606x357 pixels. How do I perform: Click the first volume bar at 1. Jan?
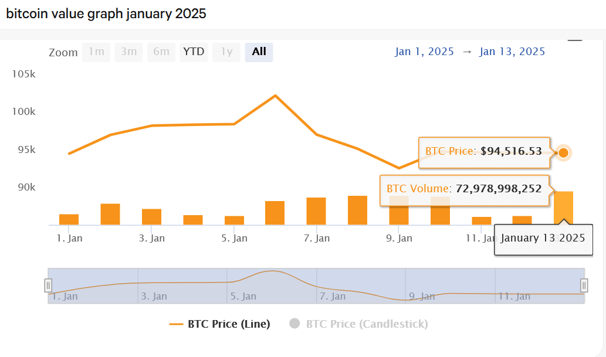click(x=69, y=219)
